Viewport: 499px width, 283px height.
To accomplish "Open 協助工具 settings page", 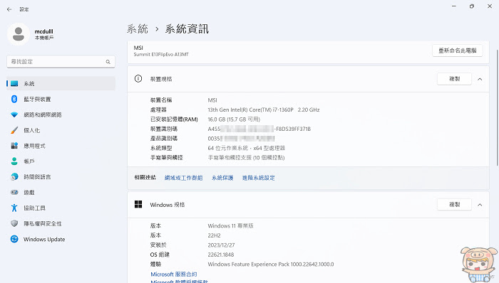I will coord(61,208).
